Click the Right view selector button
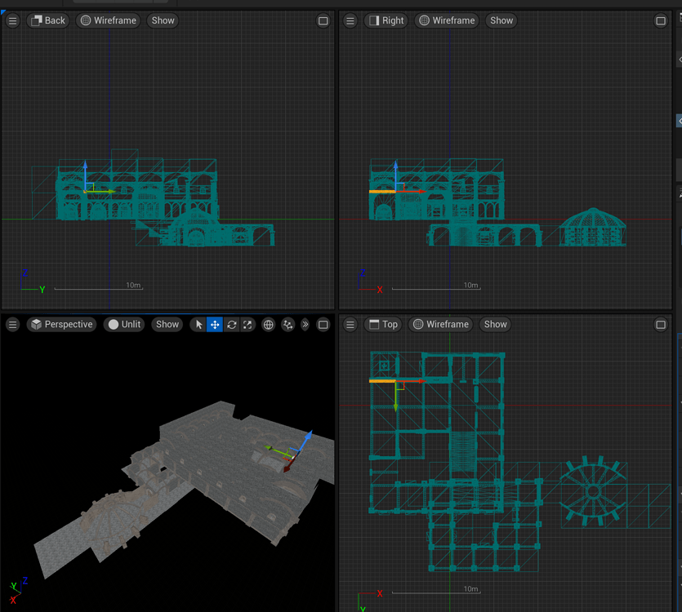 pos(386,20)
